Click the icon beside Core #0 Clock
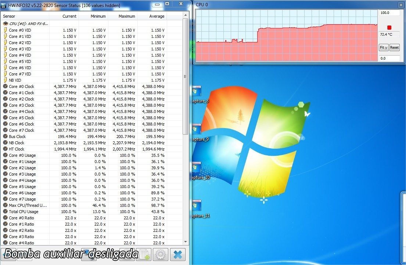Viewport: 406px width, 265px height. [x=5, y=86]
